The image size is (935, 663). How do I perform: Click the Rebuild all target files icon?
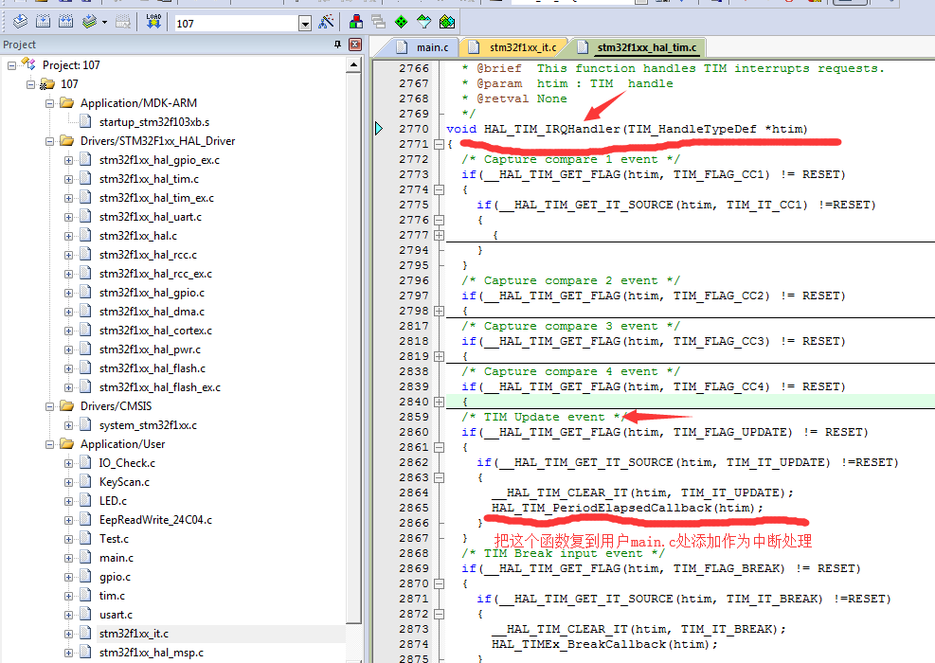pos(66,22)
